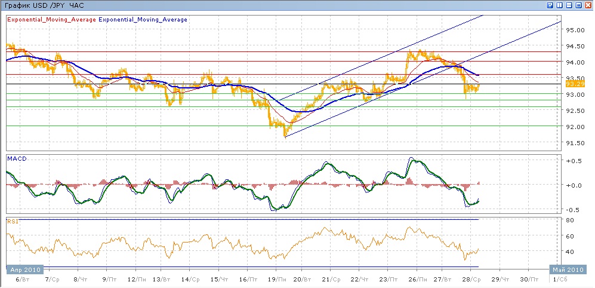Tile charts horizontally using the two-row icon

coord(569,5)
